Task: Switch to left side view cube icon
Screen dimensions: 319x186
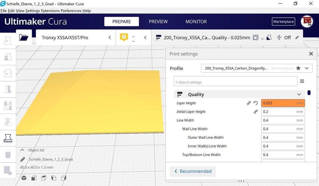Action: tap(54, 178)
